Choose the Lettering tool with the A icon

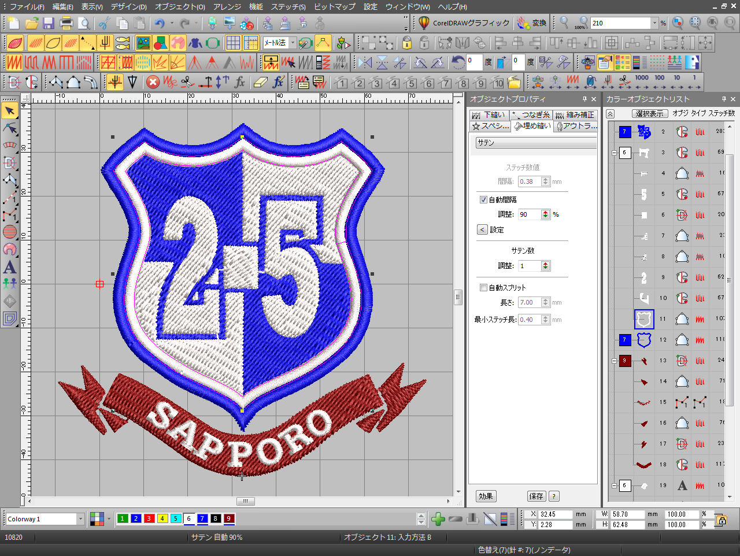(x=10, y=267)
